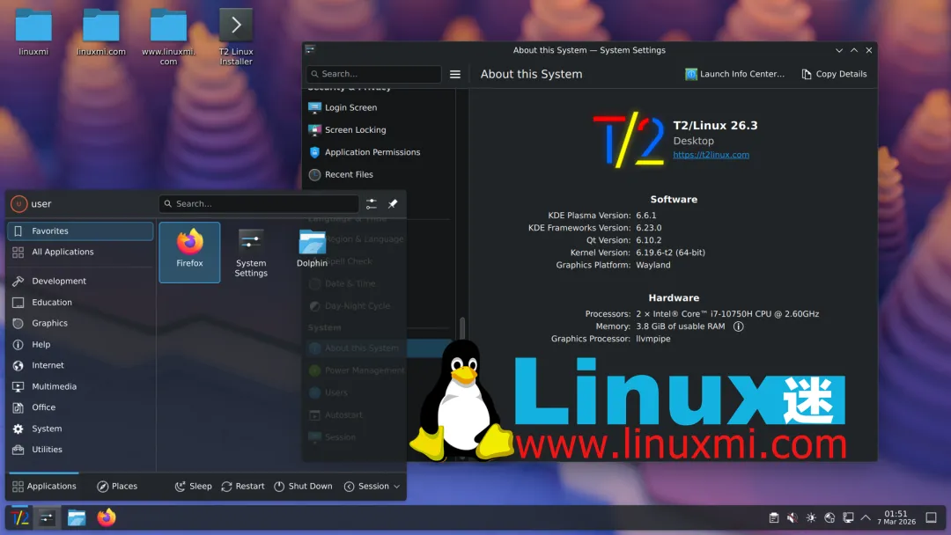Screen dimensions: 951x535
Task: Click the Sleep button
Action: 194,486
